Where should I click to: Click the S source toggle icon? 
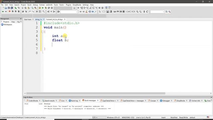click(x=144, y=12)
